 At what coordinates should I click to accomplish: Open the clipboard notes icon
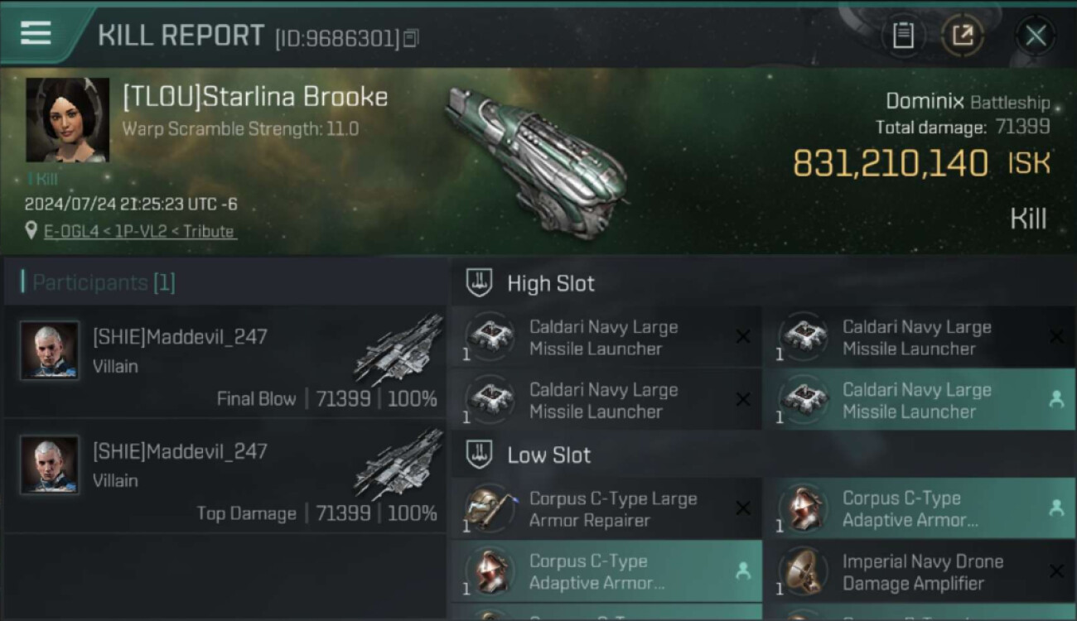click(903, 36)
